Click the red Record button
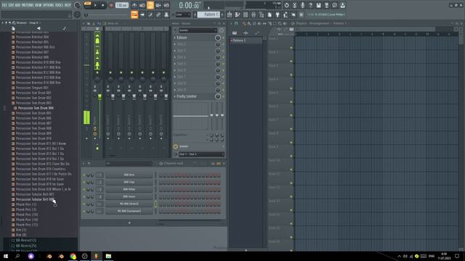Image resolution: width=465 pixels, height=261 pixels. click(111, 5)
